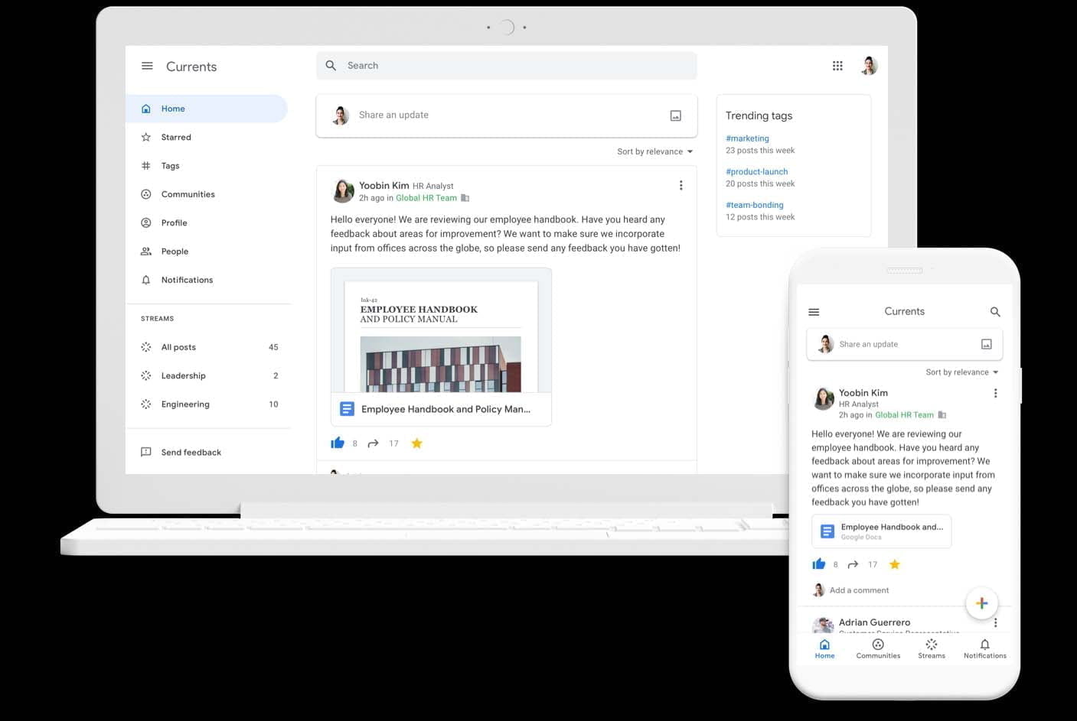Open Yoobin Kim post options on phone
1077x721 pixels.
click(995, 393)
